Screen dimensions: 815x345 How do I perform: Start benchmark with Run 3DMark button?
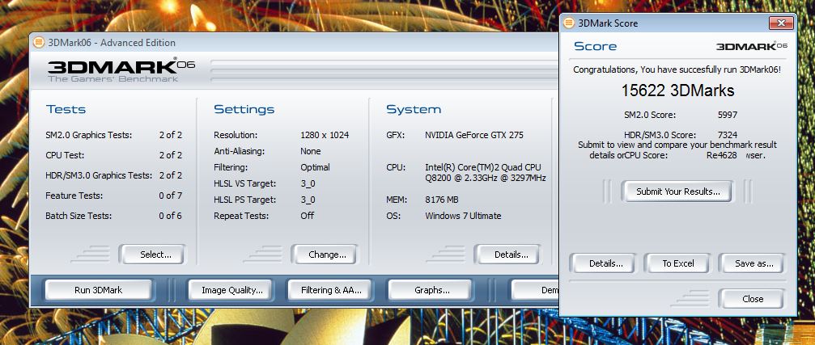[99, 290]
